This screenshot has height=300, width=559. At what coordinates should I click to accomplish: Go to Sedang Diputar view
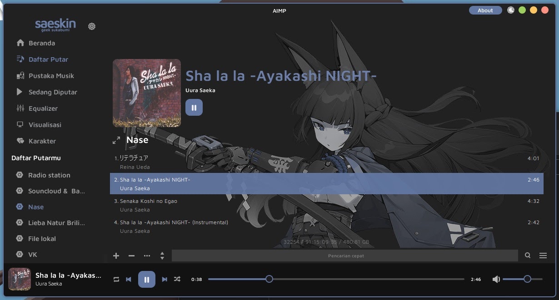(x=46, y=92)
